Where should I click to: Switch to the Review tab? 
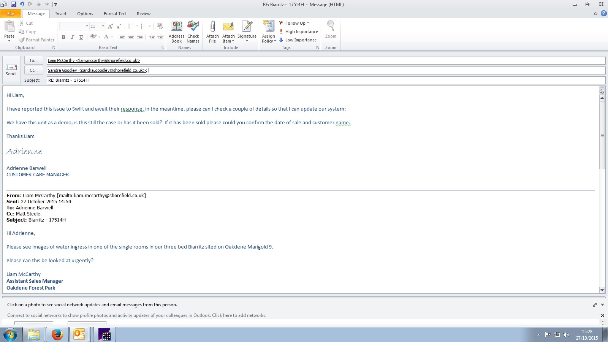144,14
